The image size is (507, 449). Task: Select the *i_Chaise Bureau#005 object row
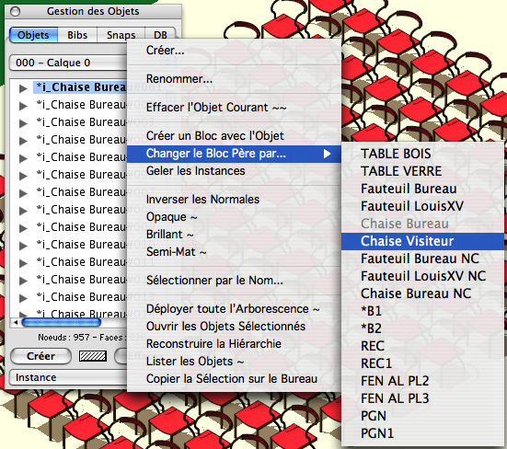click(81, 157)
